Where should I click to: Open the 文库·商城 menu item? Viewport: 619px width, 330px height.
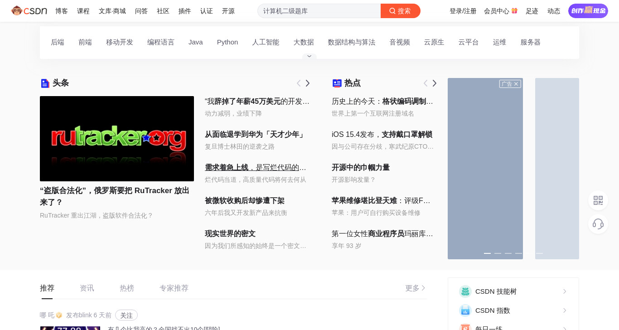click(112, 11)
